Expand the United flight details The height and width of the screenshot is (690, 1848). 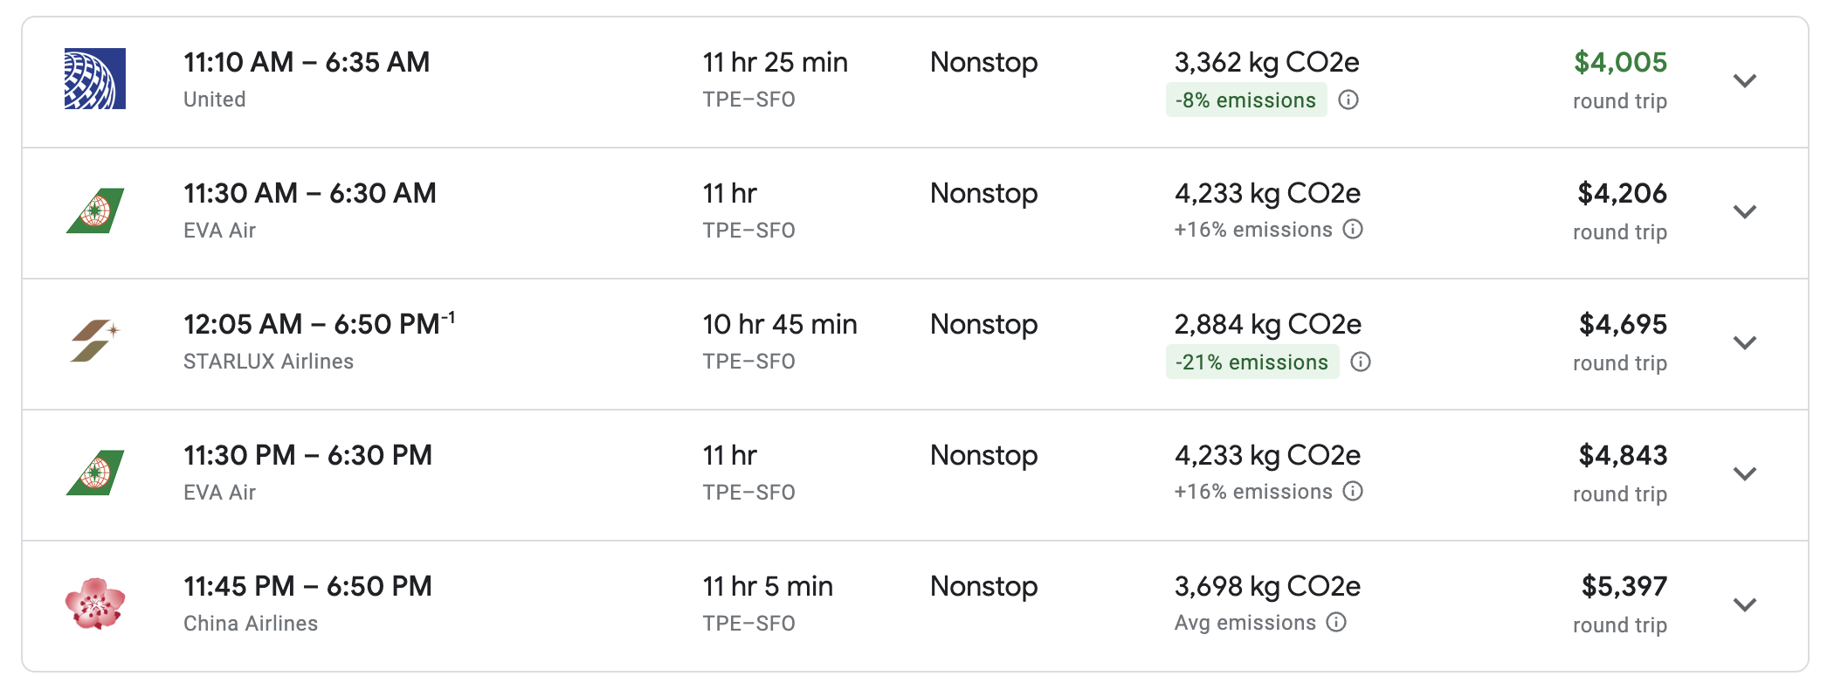pos(1744,81)
